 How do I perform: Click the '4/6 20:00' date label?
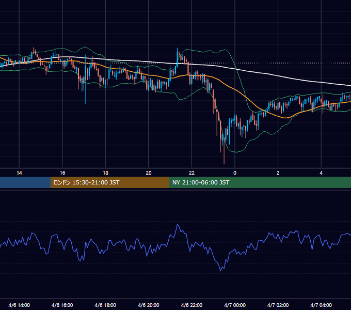click(x=149, y=305)
